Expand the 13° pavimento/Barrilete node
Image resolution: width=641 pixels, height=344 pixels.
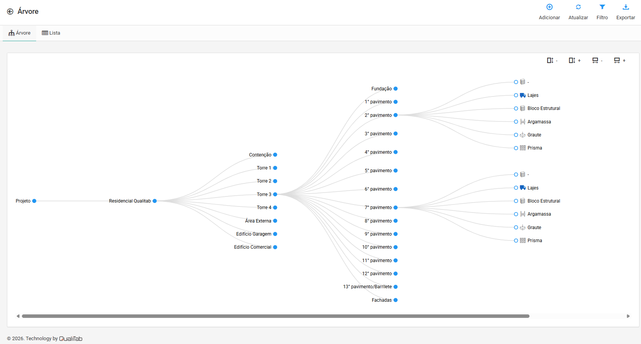pyautogui.click(x=396, y=287)
